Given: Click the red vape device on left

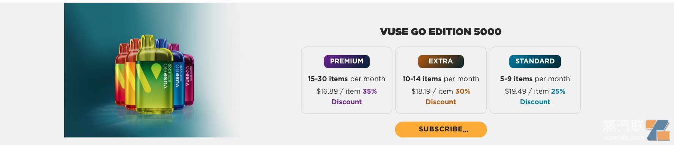Looking at the screenshot, I should (120, 76).
